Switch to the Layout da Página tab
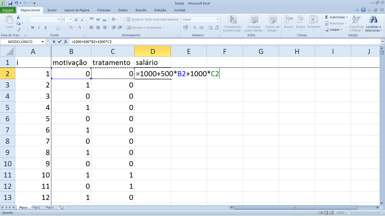Image resolution: width=385 pixels, height=216 pixels. pos(77,10)
